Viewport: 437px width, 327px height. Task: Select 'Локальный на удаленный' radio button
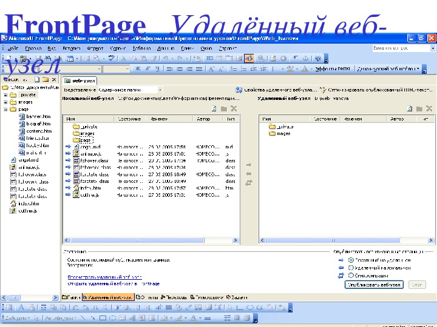point(351,260)
